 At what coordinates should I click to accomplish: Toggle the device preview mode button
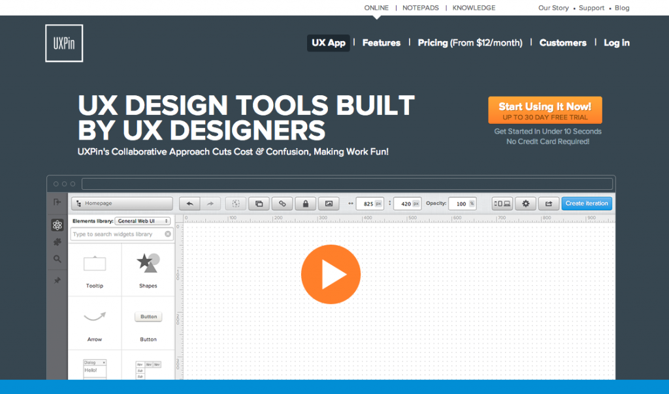tap(502, 204)
